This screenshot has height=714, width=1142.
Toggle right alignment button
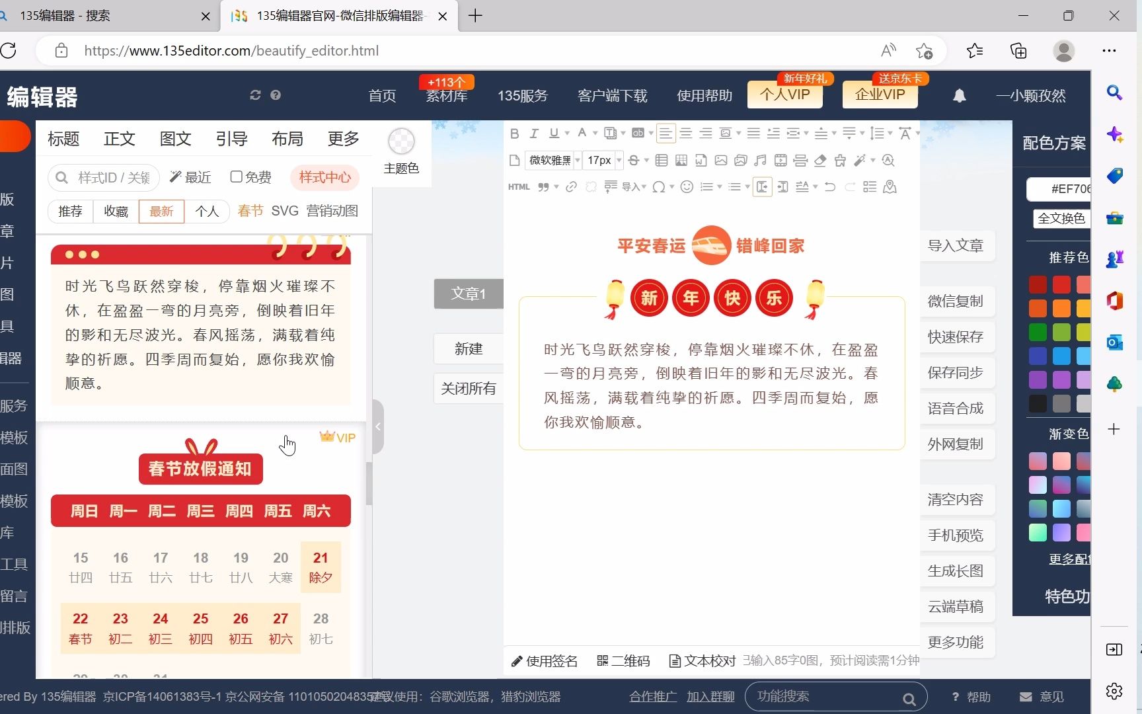[706, 134]
